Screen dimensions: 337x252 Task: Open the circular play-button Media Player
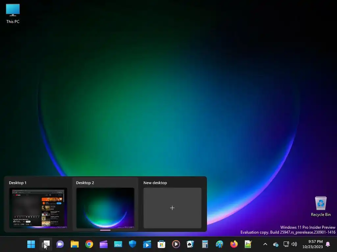(x=176, y=244)
